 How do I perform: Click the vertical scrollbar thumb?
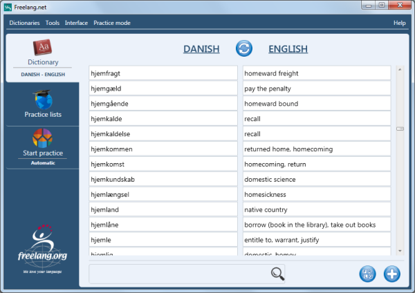pyautogui.click(x=400, y=129)
